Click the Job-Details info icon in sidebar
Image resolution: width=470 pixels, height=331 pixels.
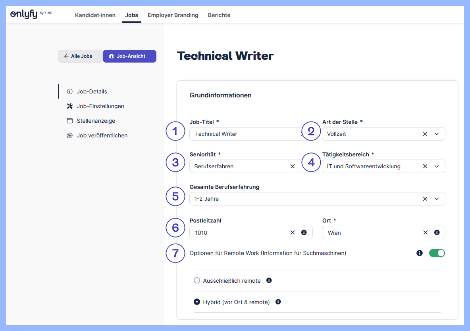pyautogui.click(x=69, y=91)
